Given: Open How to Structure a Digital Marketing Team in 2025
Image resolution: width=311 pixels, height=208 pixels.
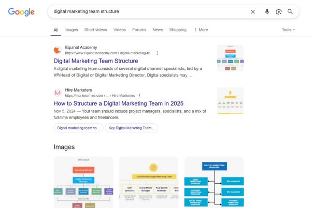Looking at the screenshot, I should (x=118, y=103).
